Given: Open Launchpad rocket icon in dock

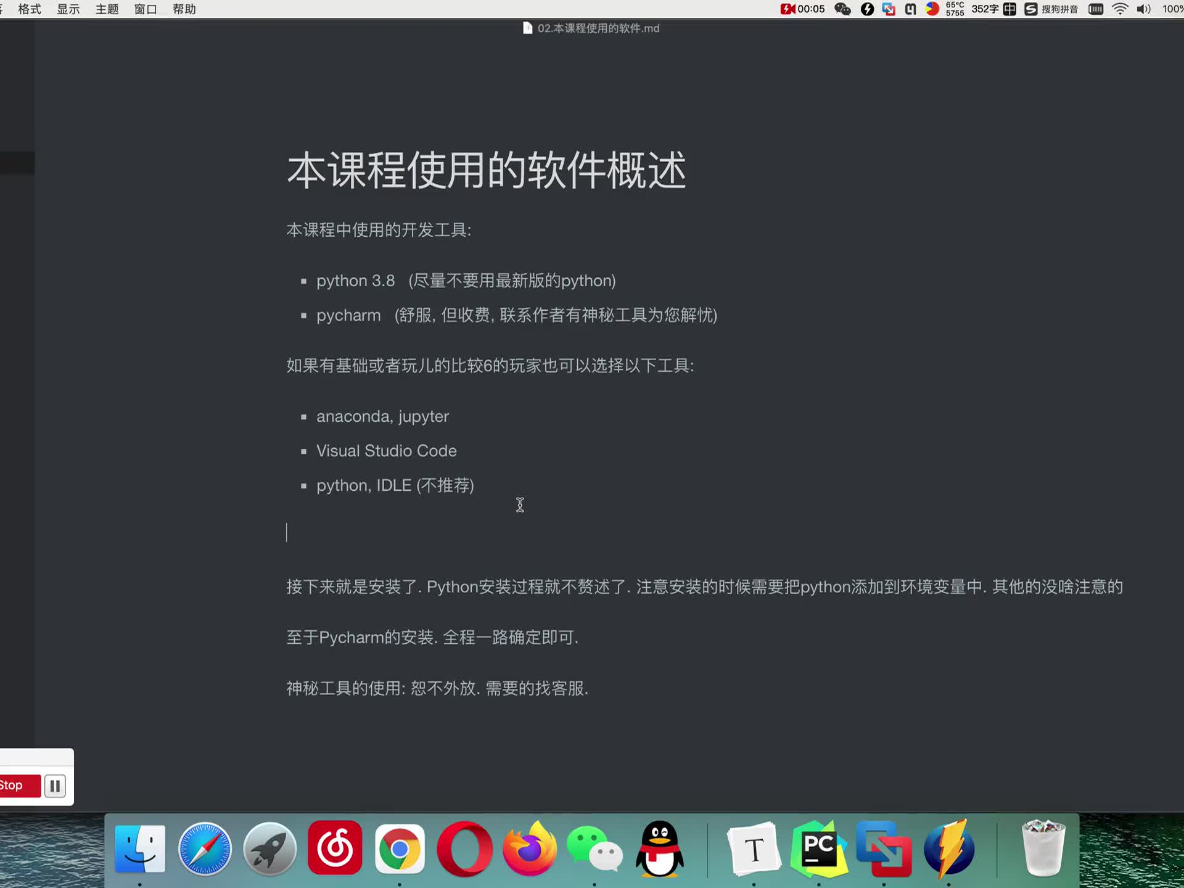Looking at the screenshot, I should [x=269, y=849].
